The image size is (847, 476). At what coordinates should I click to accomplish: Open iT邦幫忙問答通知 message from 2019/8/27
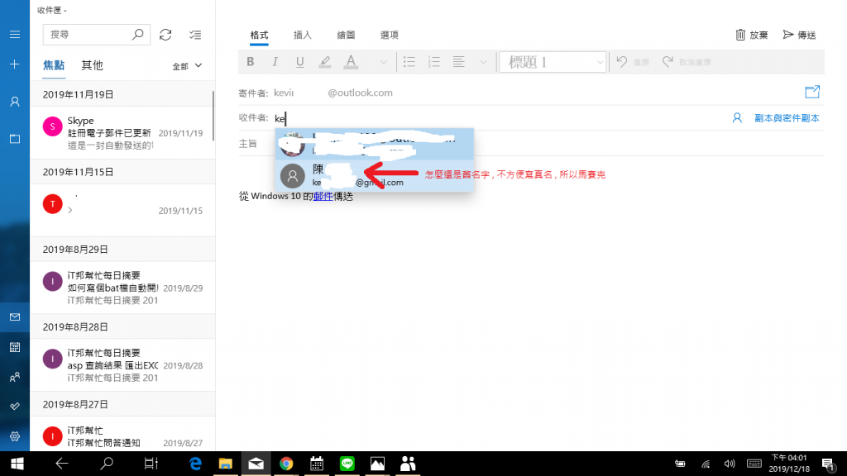click(122, 435)
